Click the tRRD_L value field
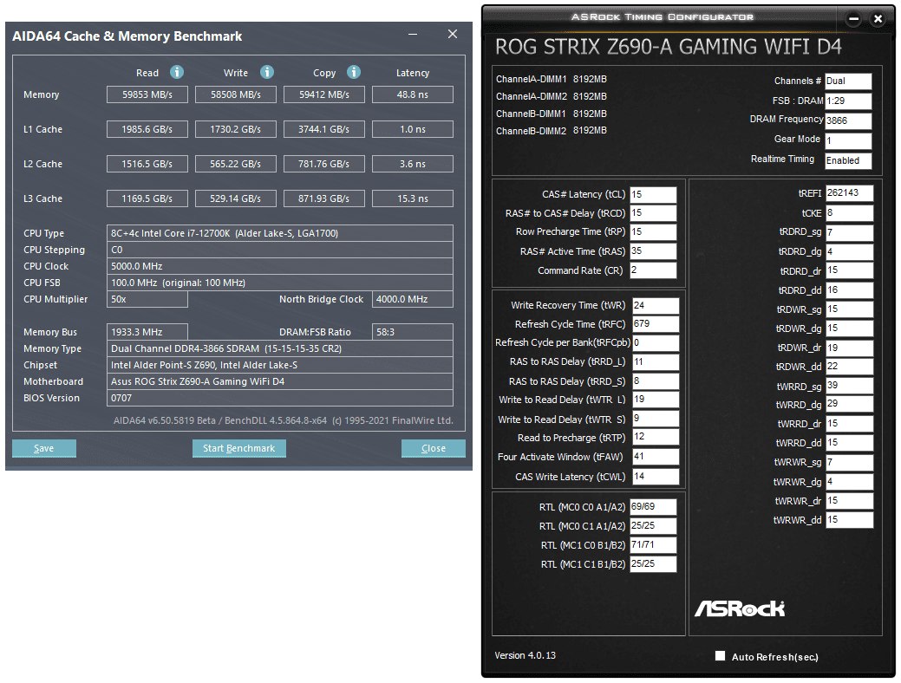The width and height of the screenshot is (901, 683). tap(656, 362)
